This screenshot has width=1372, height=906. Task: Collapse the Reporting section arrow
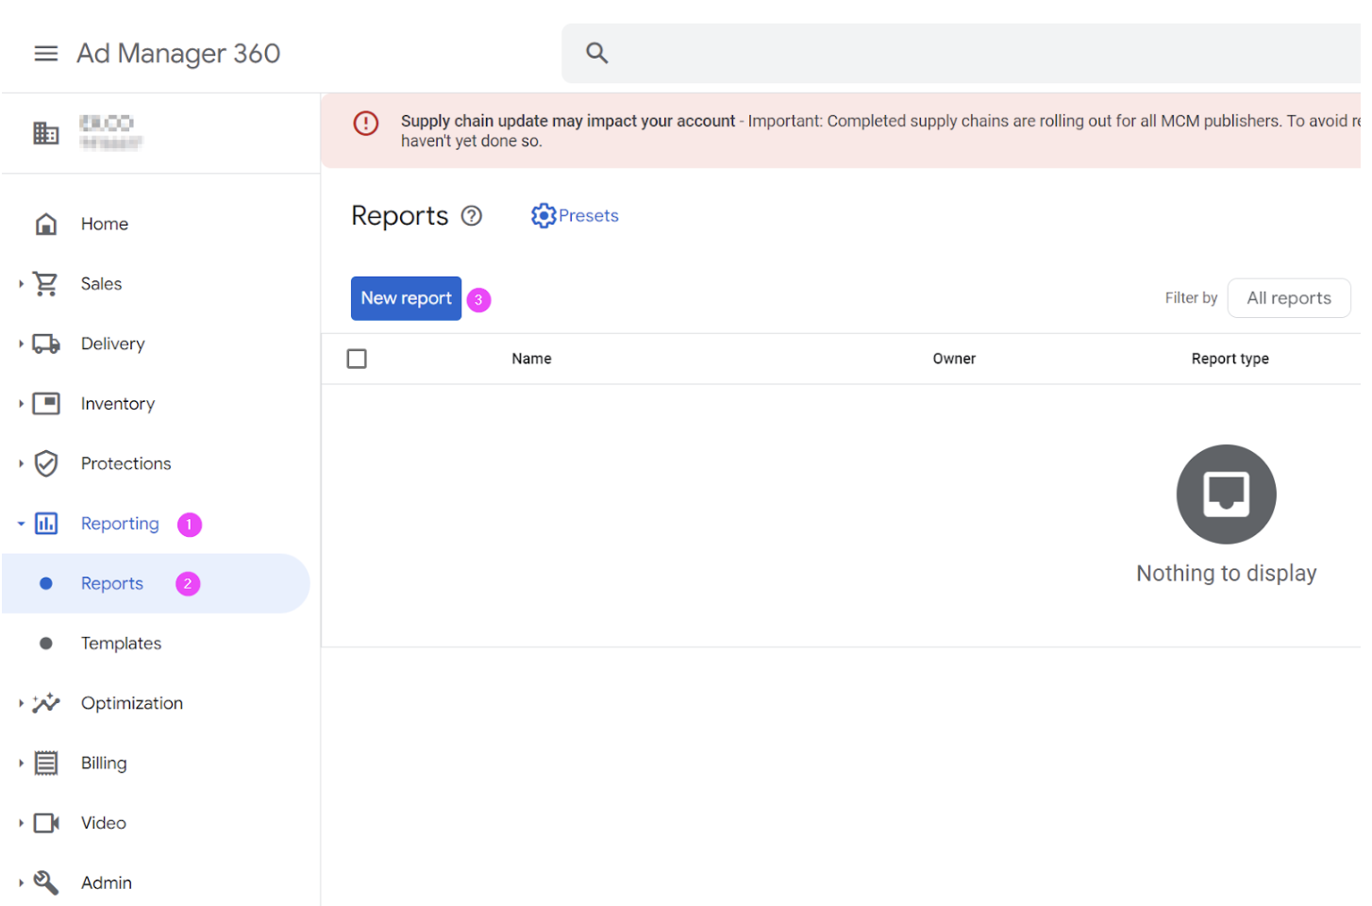21,524
